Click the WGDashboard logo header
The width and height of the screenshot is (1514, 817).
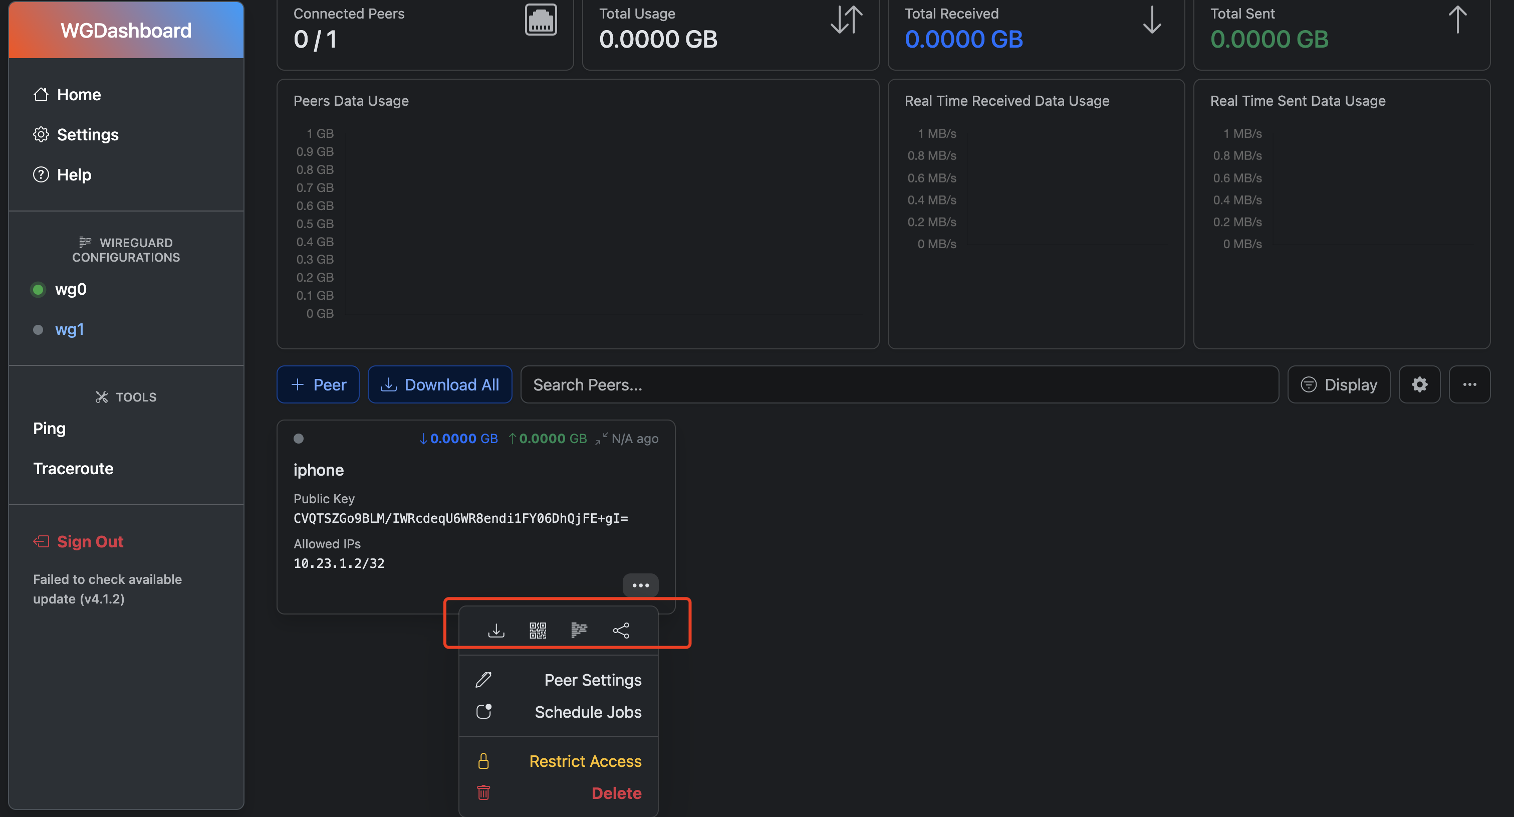[126, 30]
